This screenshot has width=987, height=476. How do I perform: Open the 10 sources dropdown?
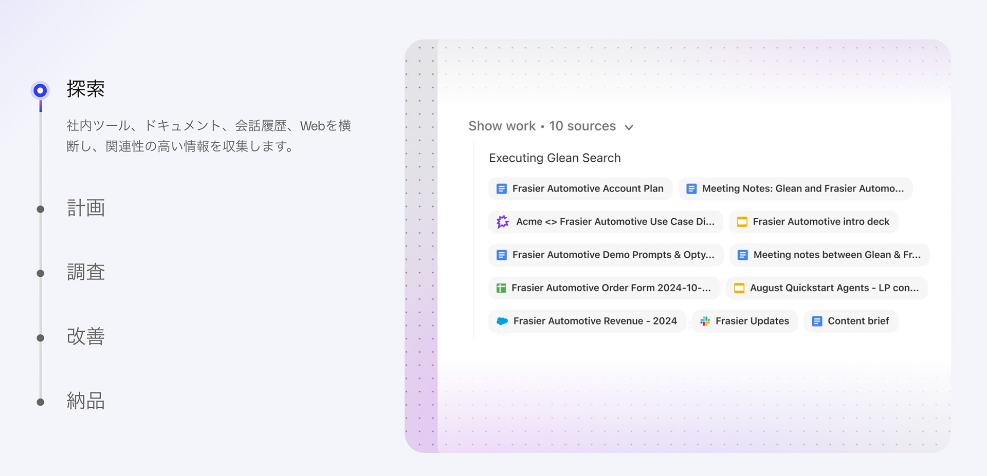[x=582, y=126]
